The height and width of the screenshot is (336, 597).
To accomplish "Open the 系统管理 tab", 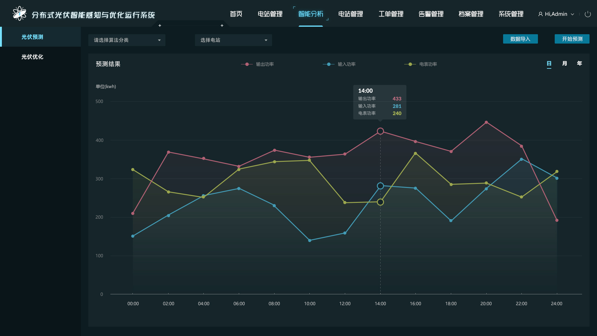I will click(x=511, y=14).
